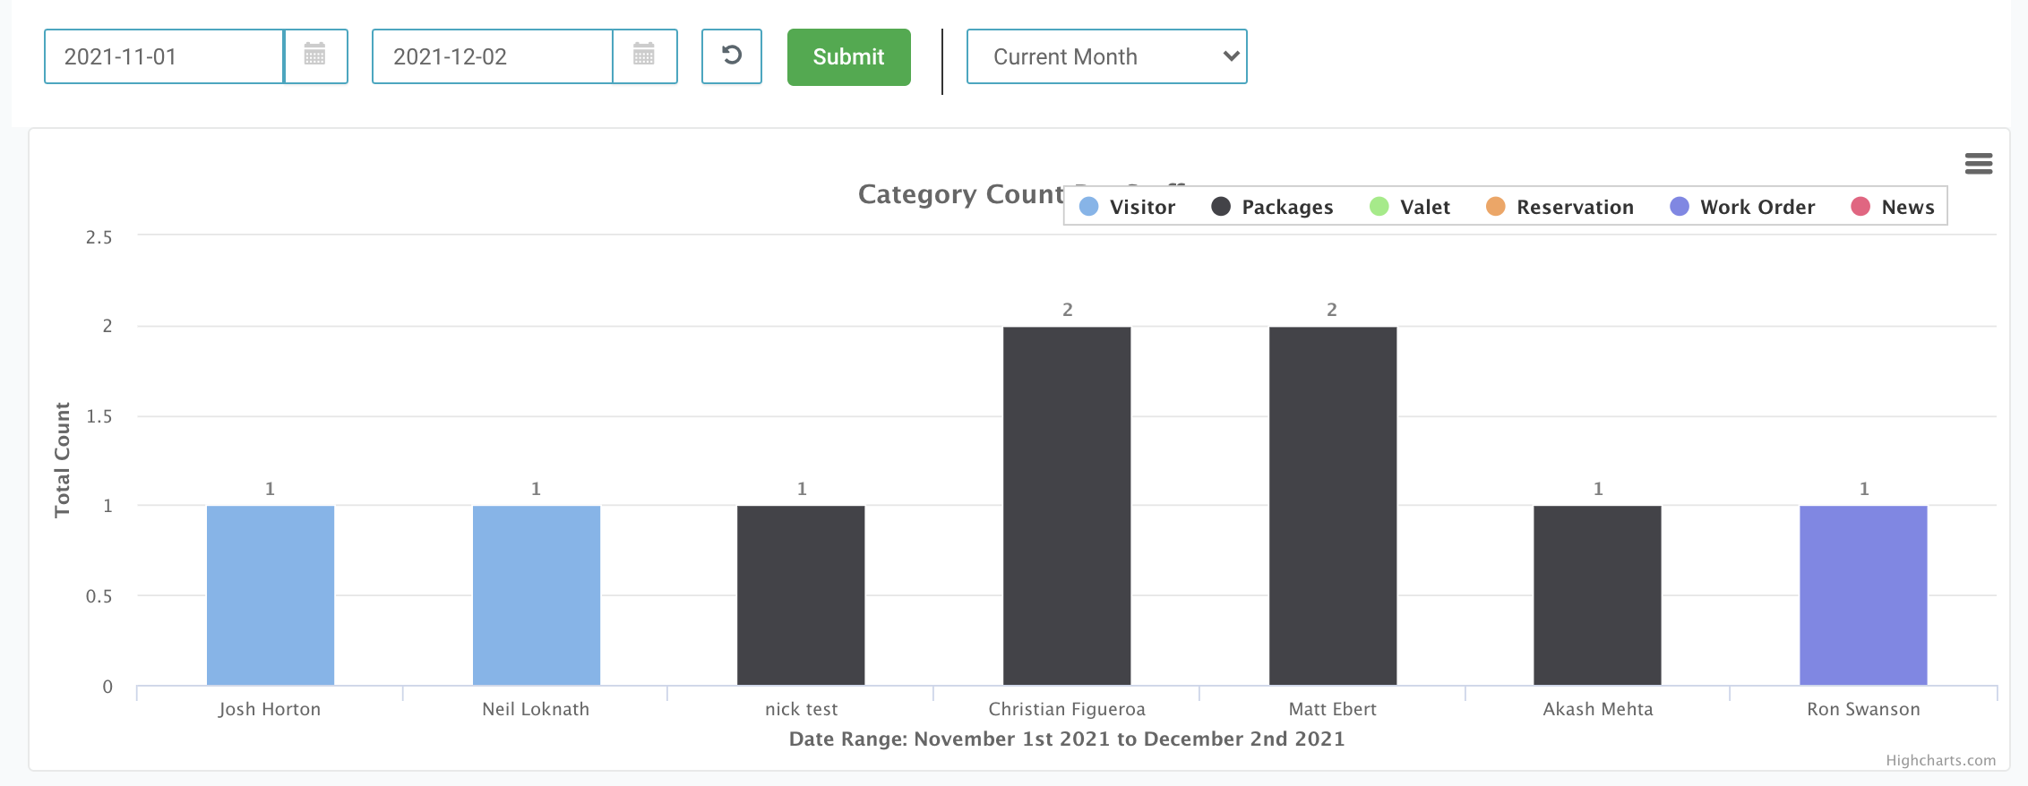The image size is (2028, 786).
Task: Select Neil Loknath's Visitor bar
Action: click(x=536, y=595)
